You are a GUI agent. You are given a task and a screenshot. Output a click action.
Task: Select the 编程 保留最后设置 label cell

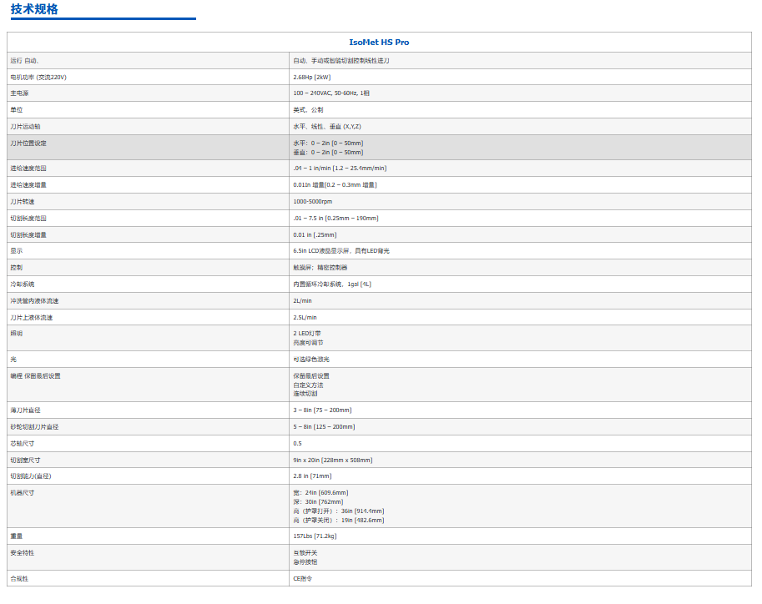click(x=36, y=376)
